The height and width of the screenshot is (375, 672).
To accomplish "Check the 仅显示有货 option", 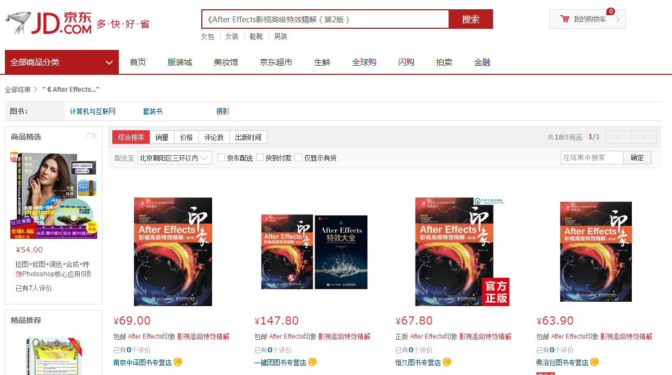I will click(x=298, y=157).
